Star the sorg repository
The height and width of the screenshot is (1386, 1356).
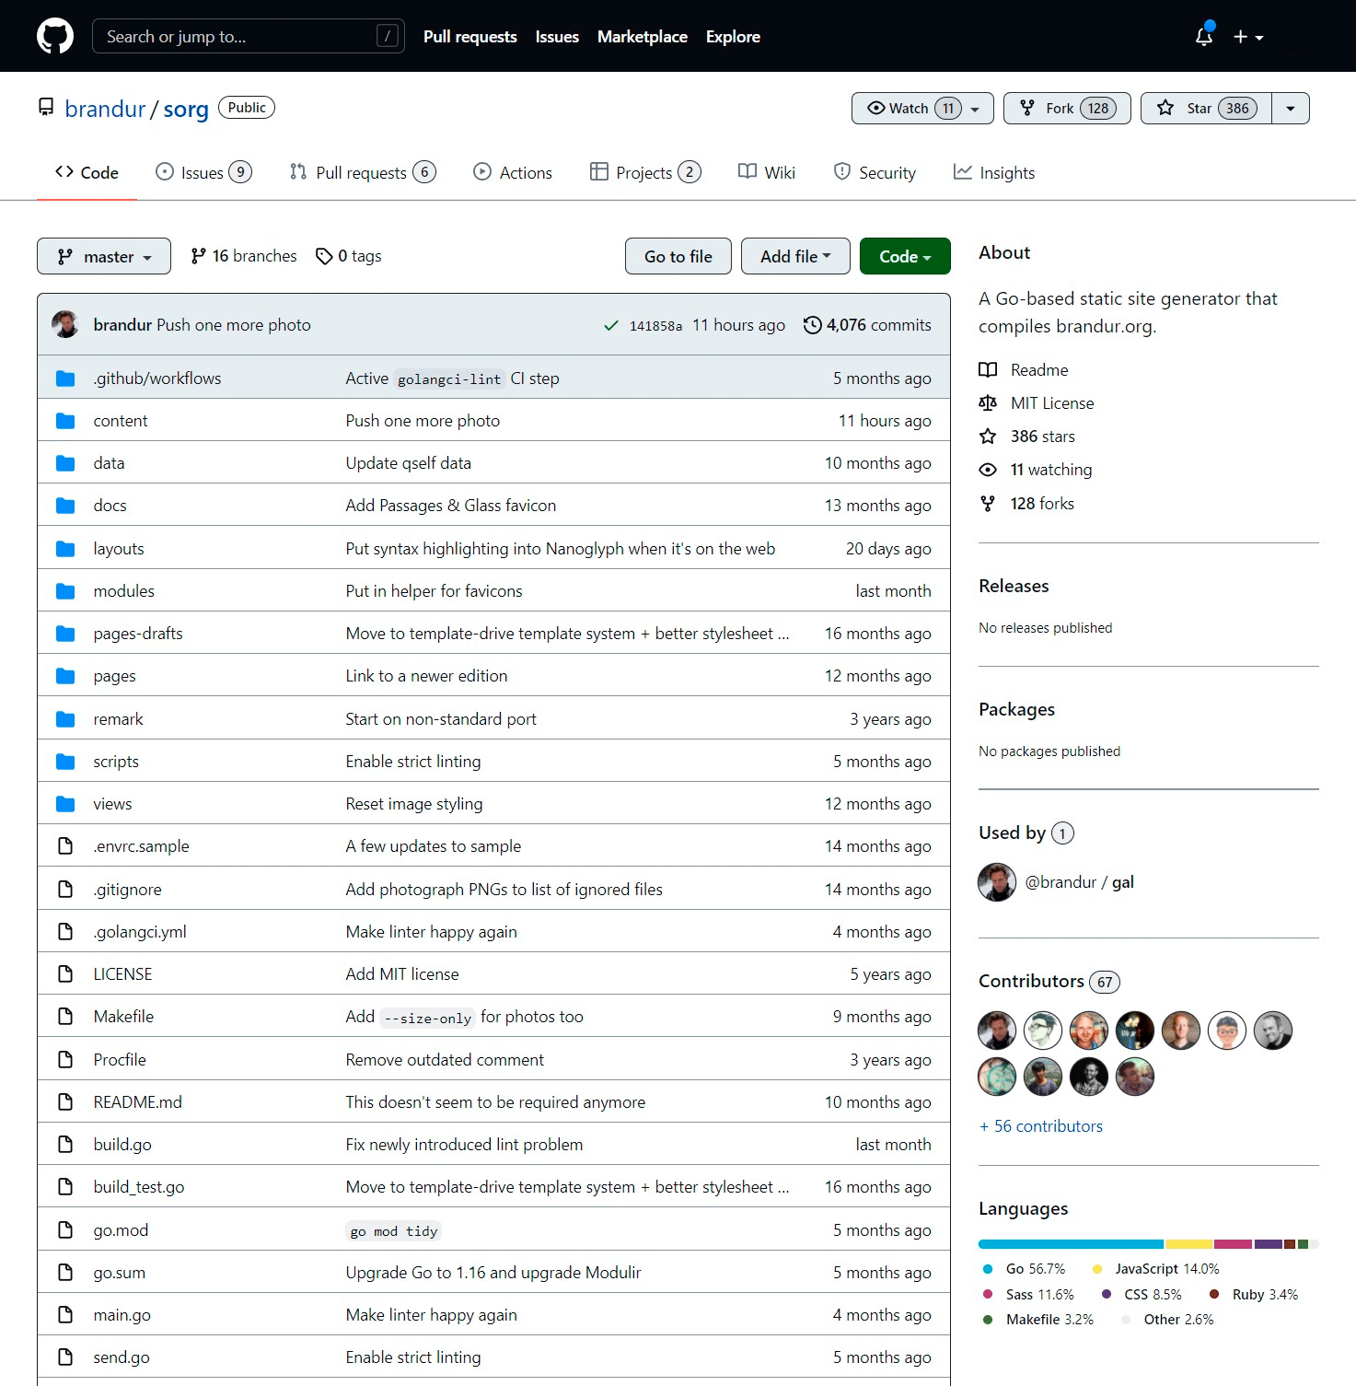pos(1206,109)
